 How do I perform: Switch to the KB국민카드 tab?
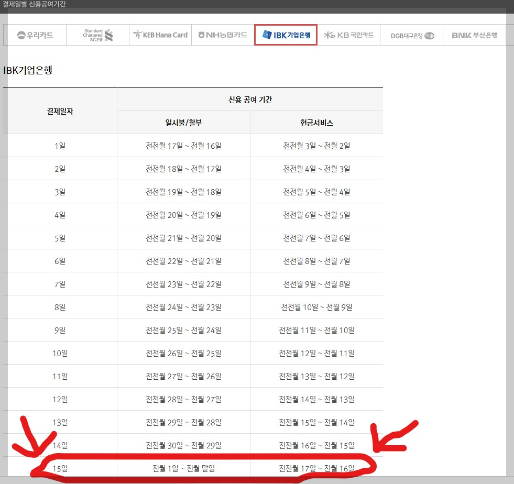(x=349, y=35)
